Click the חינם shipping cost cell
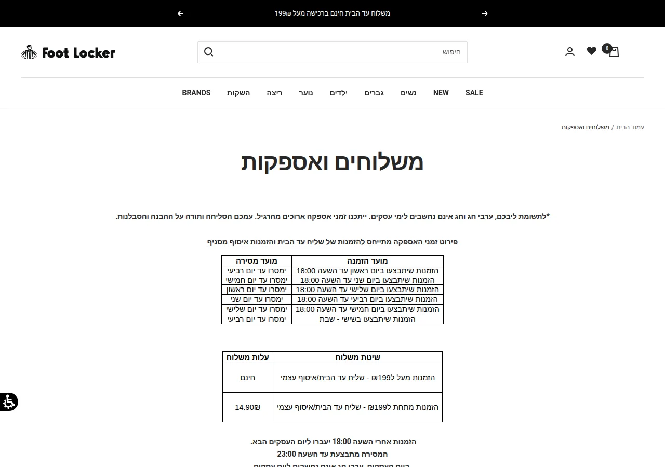This screenshot has height=467, width=665. click(x=248, y=378)
